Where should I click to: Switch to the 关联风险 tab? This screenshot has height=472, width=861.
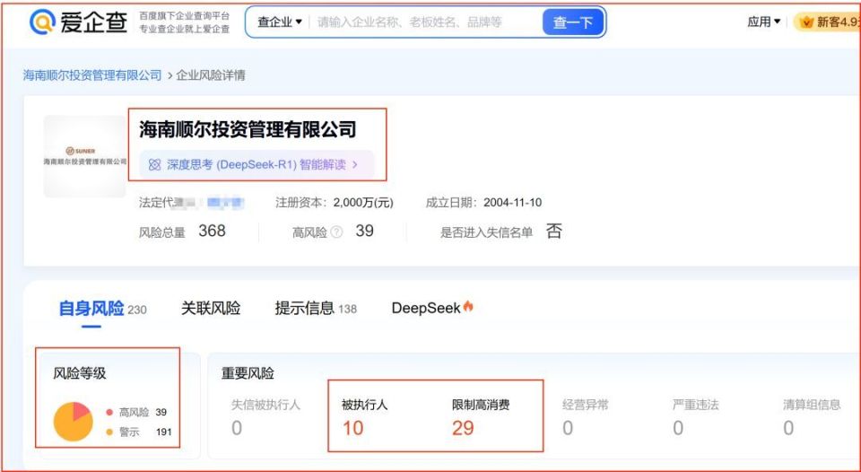click(x=211, y=309)
